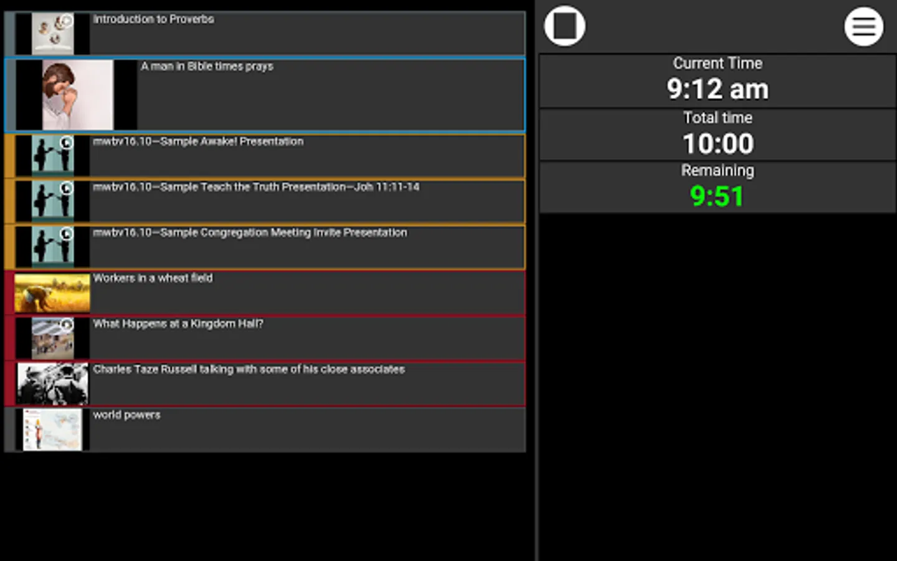Click the green Remaining 9:51 countdown
897x561 pixels.
717,196
